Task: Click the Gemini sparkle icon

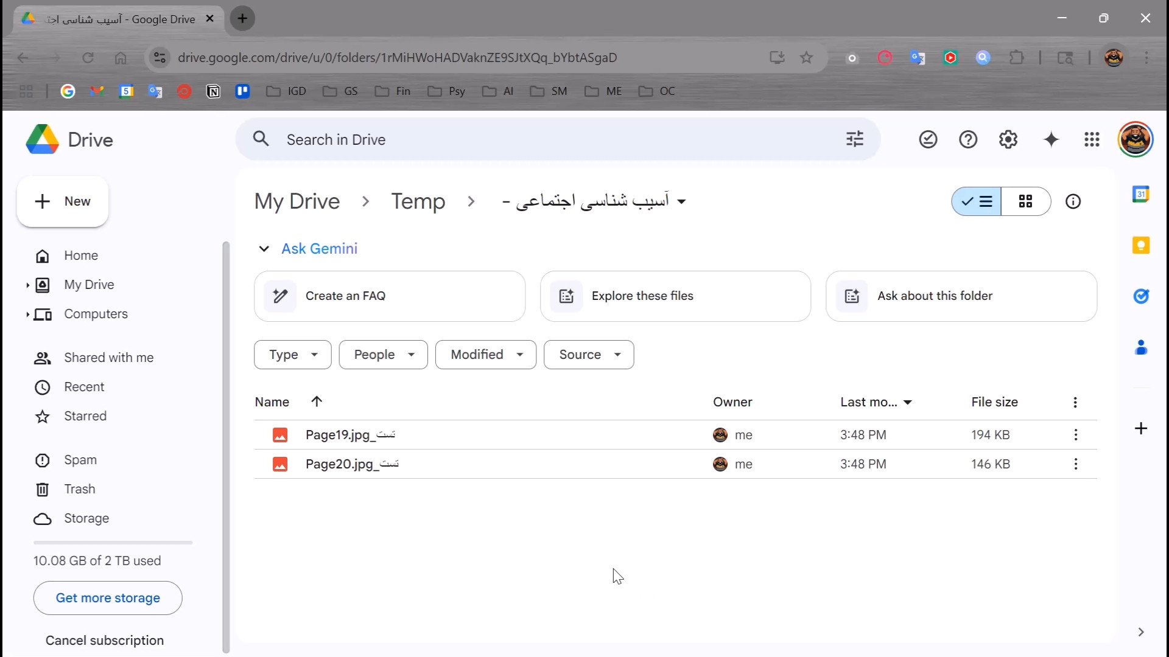Action: [1051, 140]
